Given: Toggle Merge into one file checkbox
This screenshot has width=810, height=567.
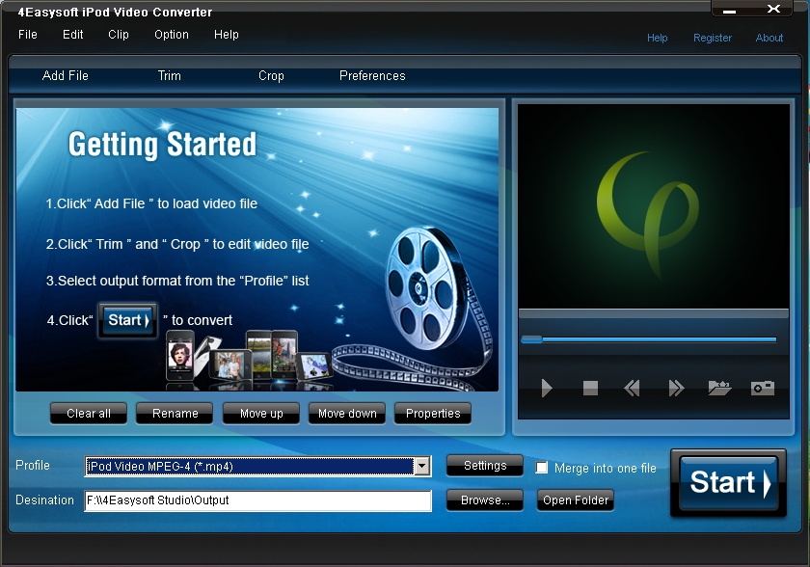Looking at the screenshot, I should coord(541,468).
